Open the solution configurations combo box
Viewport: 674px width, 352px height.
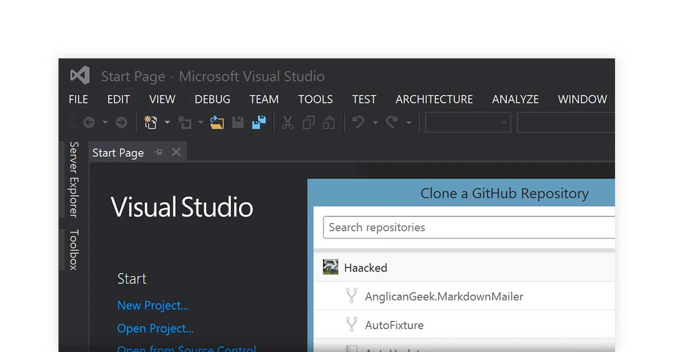point(467,123)
